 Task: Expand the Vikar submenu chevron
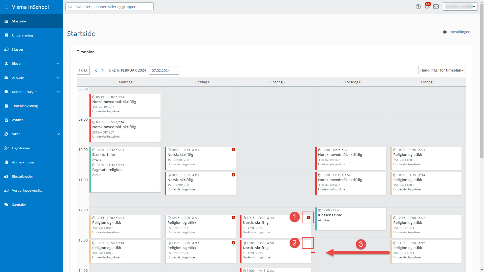[58, 134]
